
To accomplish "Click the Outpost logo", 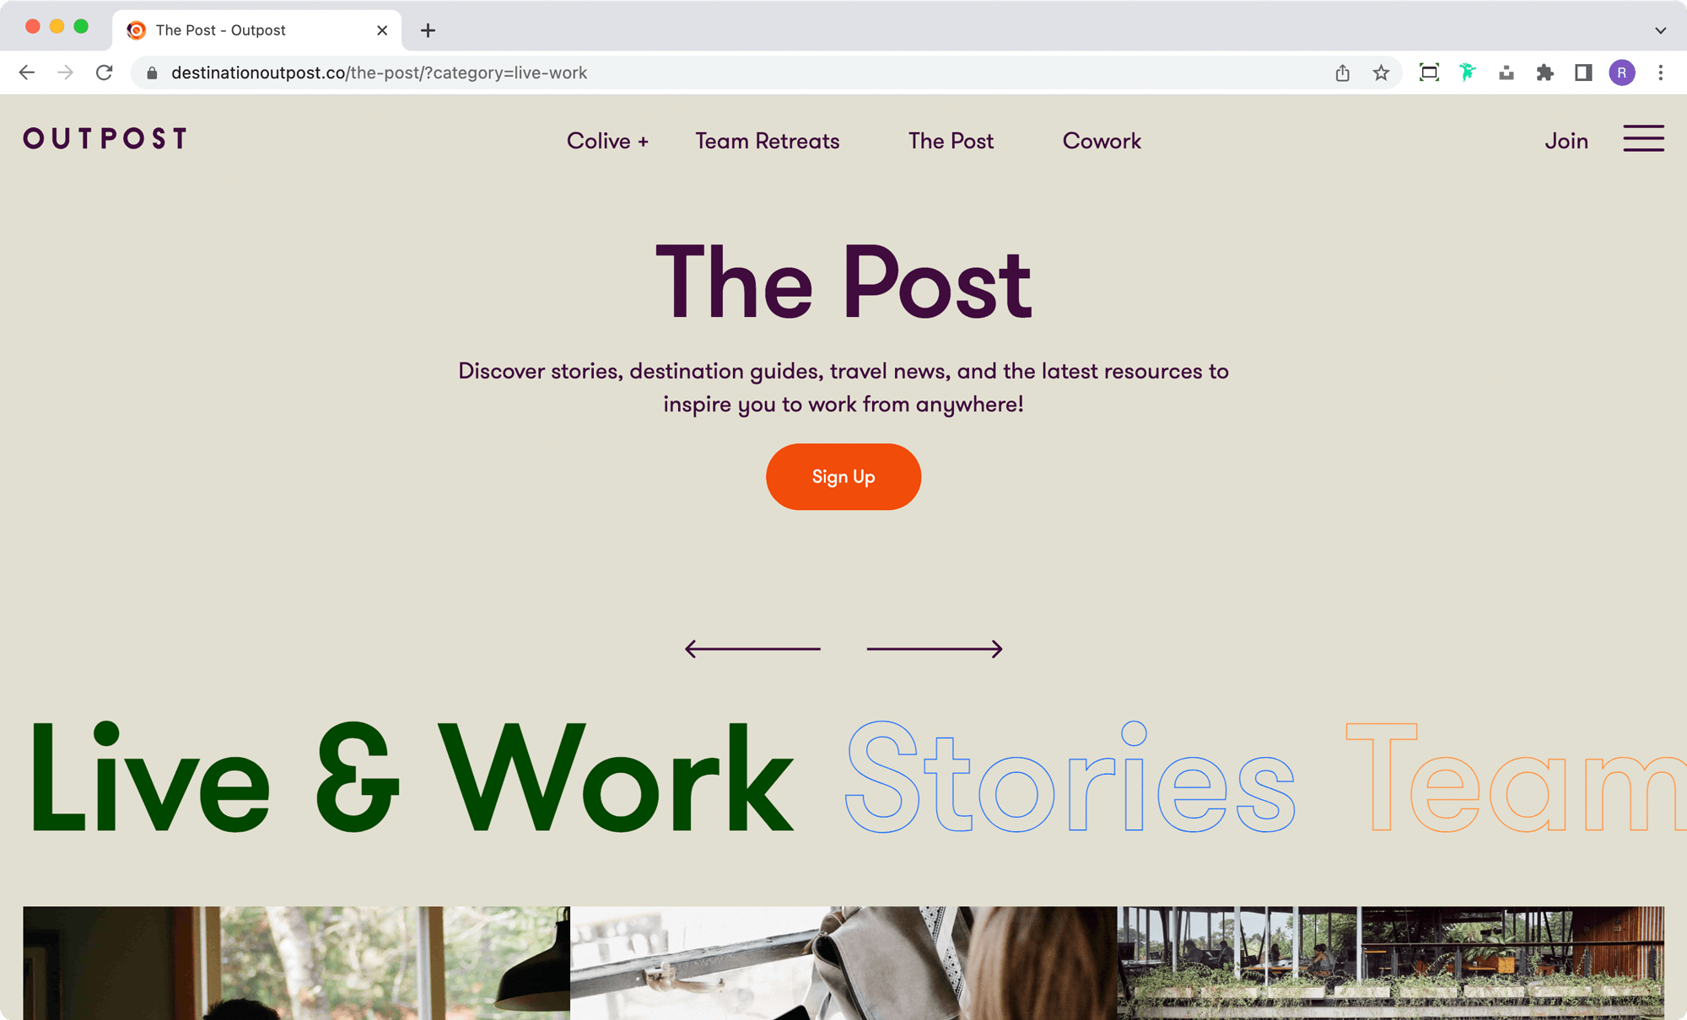I will click(105, 138).
